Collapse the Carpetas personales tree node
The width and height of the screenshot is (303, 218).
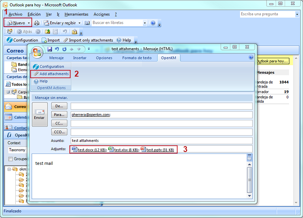[x=8, y=92]
